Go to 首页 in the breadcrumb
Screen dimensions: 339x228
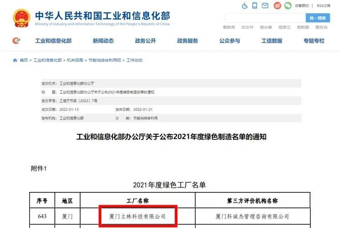[x=24, y=60]
